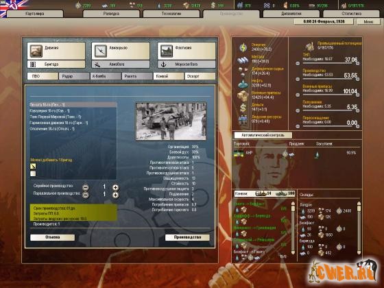The width and height of the screenshot is (384, 288).
Task: Choose the Авиакрыло aircraft icon
Action: (101, 51)
